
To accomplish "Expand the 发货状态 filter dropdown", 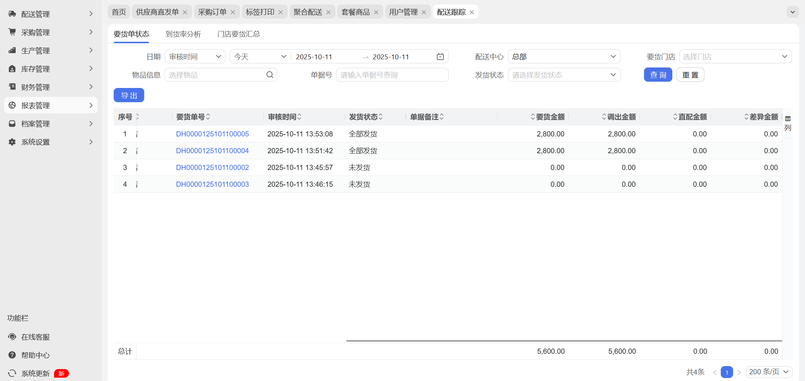I will point(563,75).
